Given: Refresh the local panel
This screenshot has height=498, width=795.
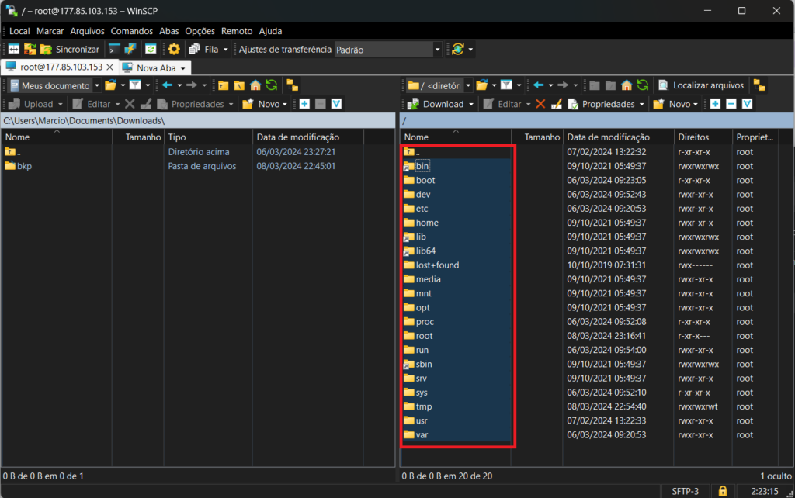Looking at the screenshot, I should (272, 85).
